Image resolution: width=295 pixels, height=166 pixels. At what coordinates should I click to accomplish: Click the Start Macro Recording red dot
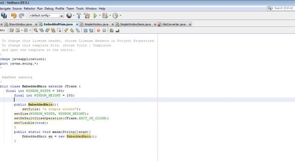98,30
